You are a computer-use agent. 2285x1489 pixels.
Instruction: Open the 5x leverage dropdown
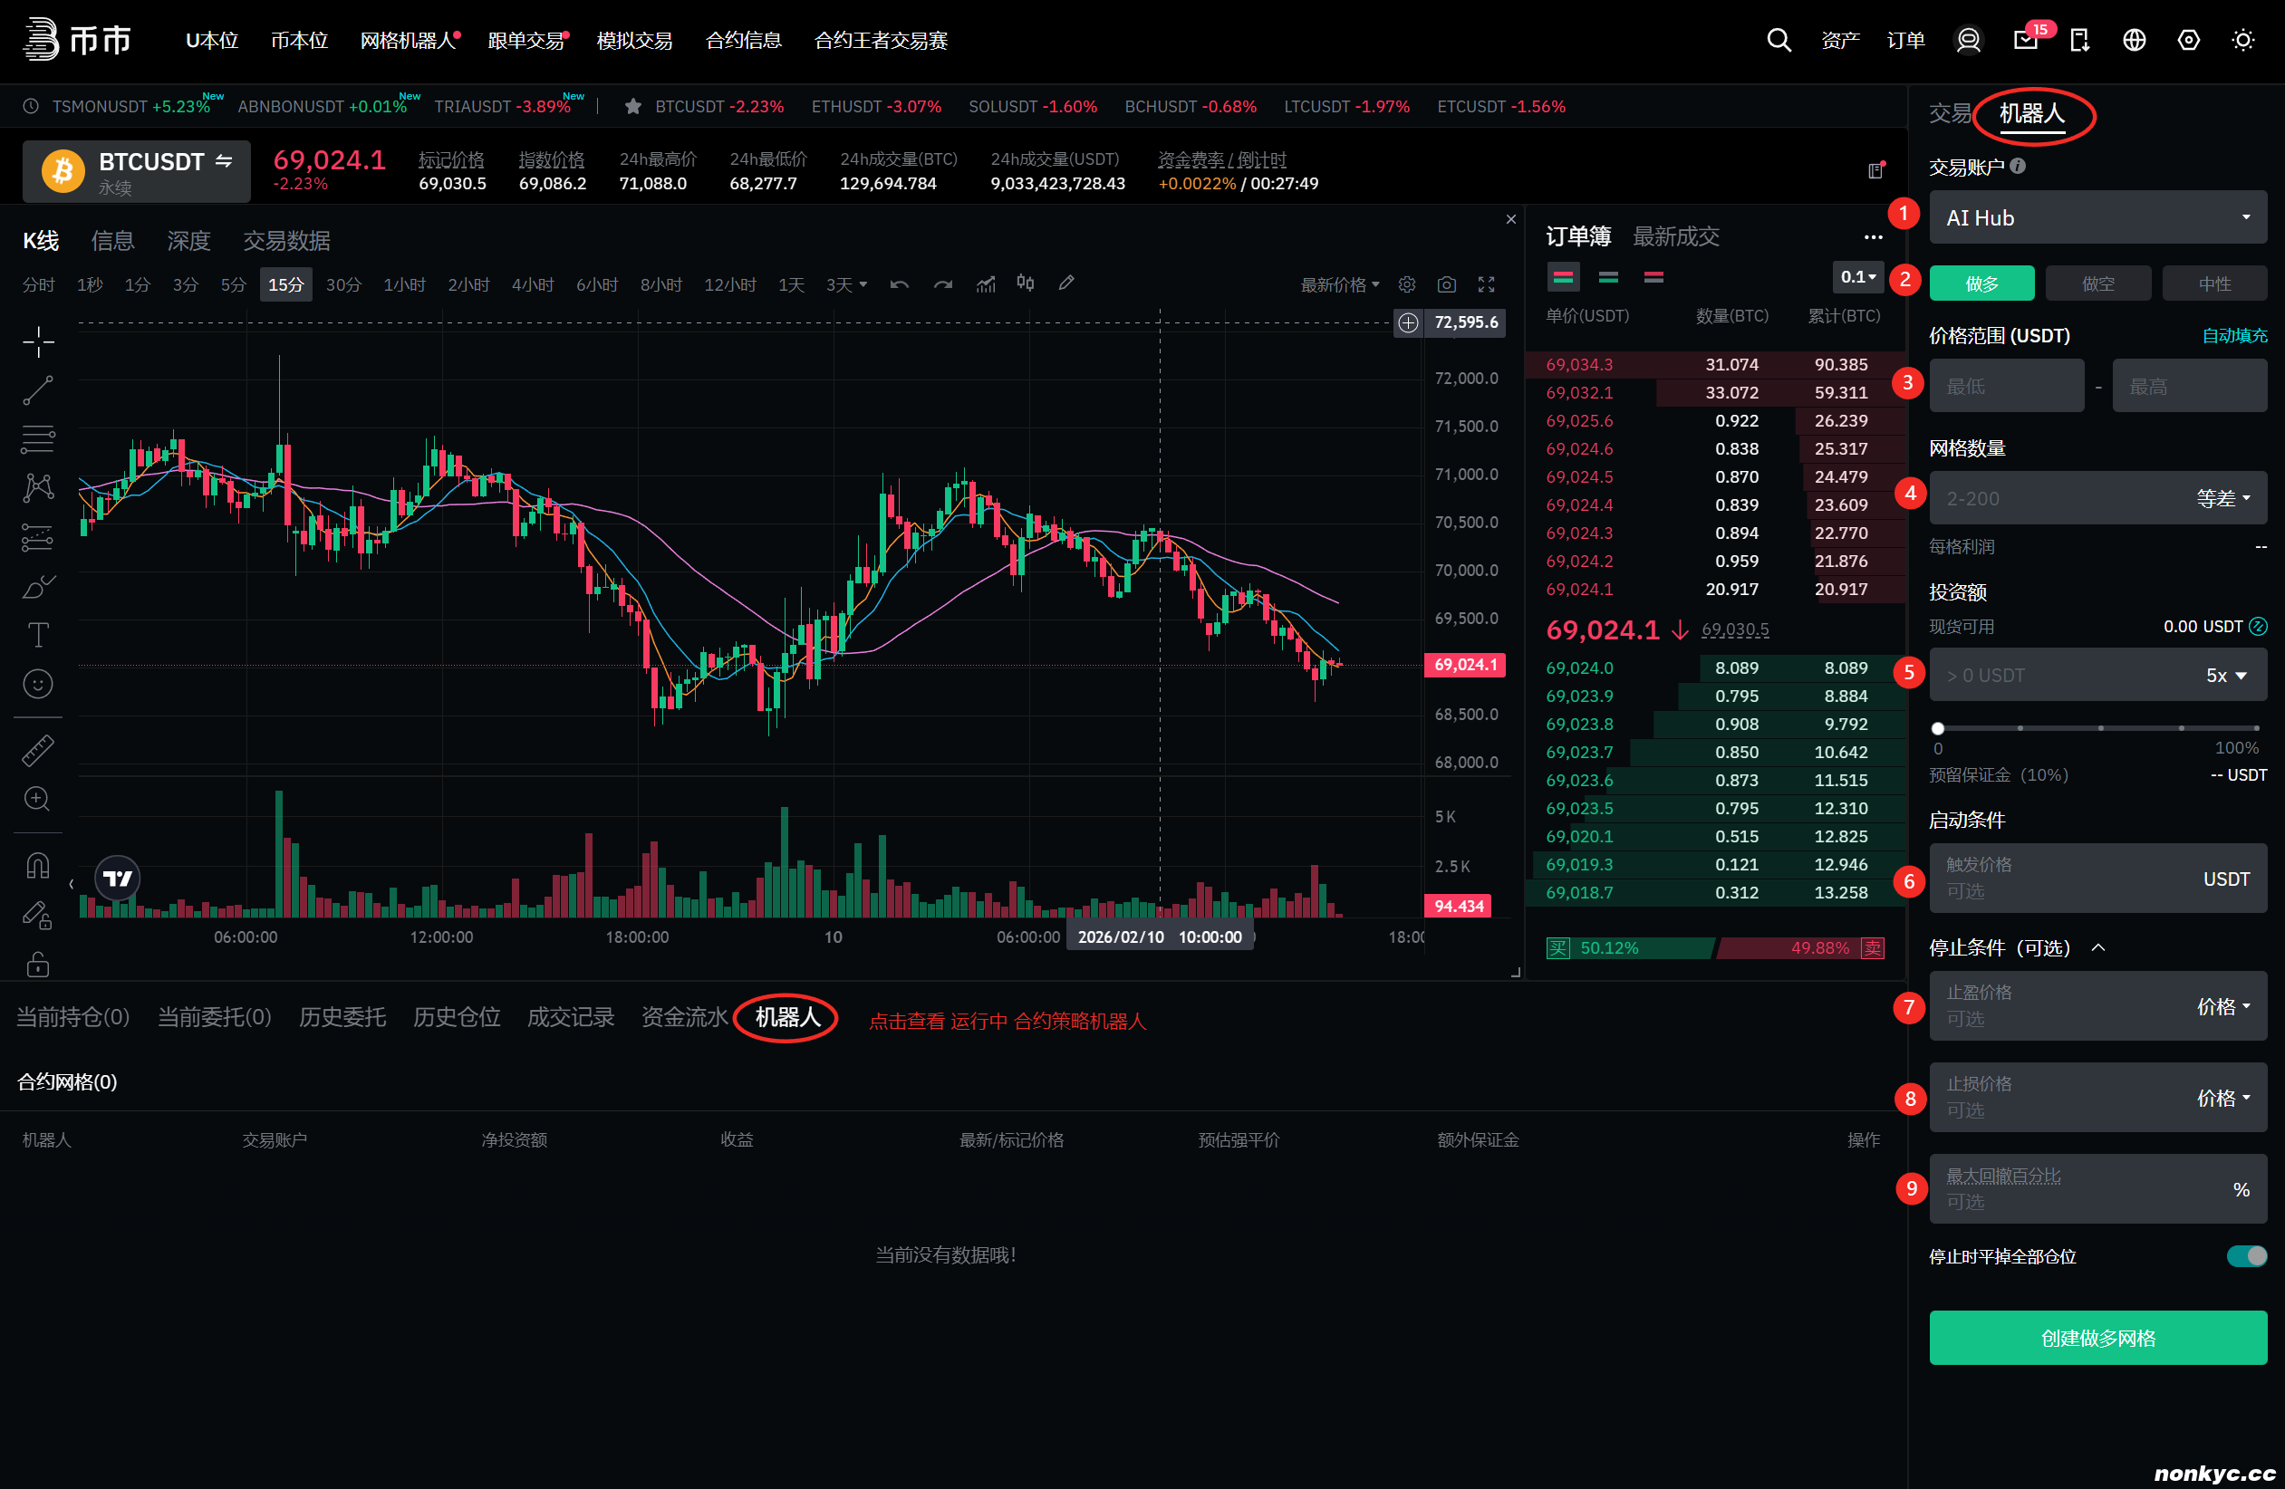point(2225,675)
